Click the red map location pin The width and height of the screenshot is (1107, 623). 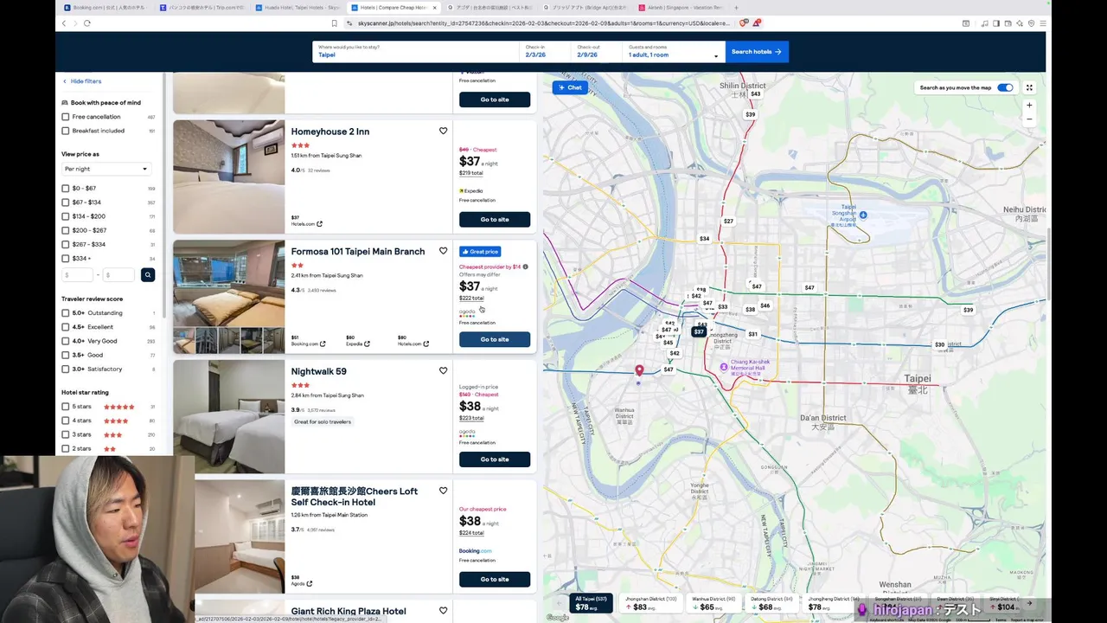point(639,370)
